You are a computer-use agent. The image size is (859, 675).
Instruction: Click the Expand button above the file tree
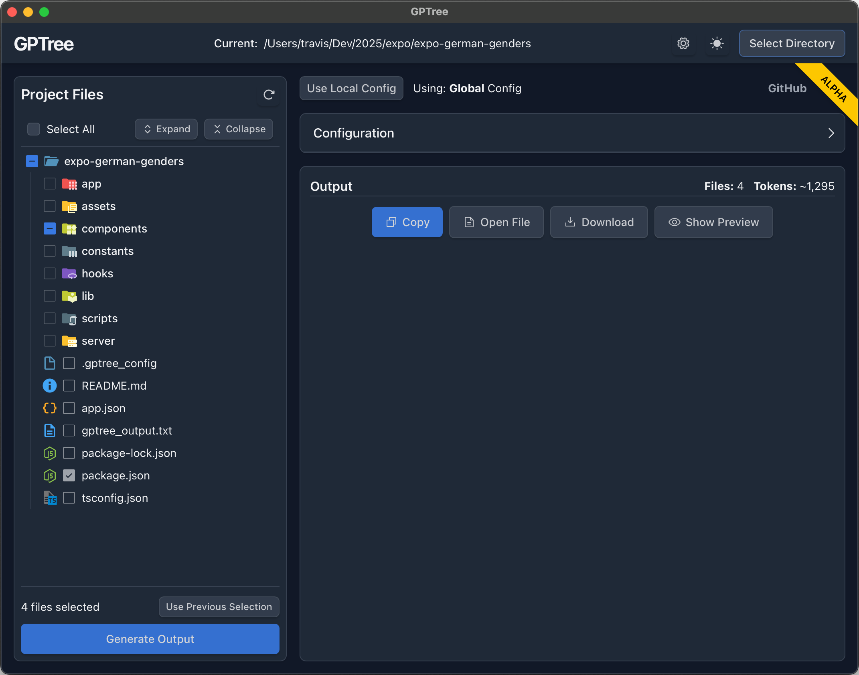pyautogui.click(x=166, y=129)
